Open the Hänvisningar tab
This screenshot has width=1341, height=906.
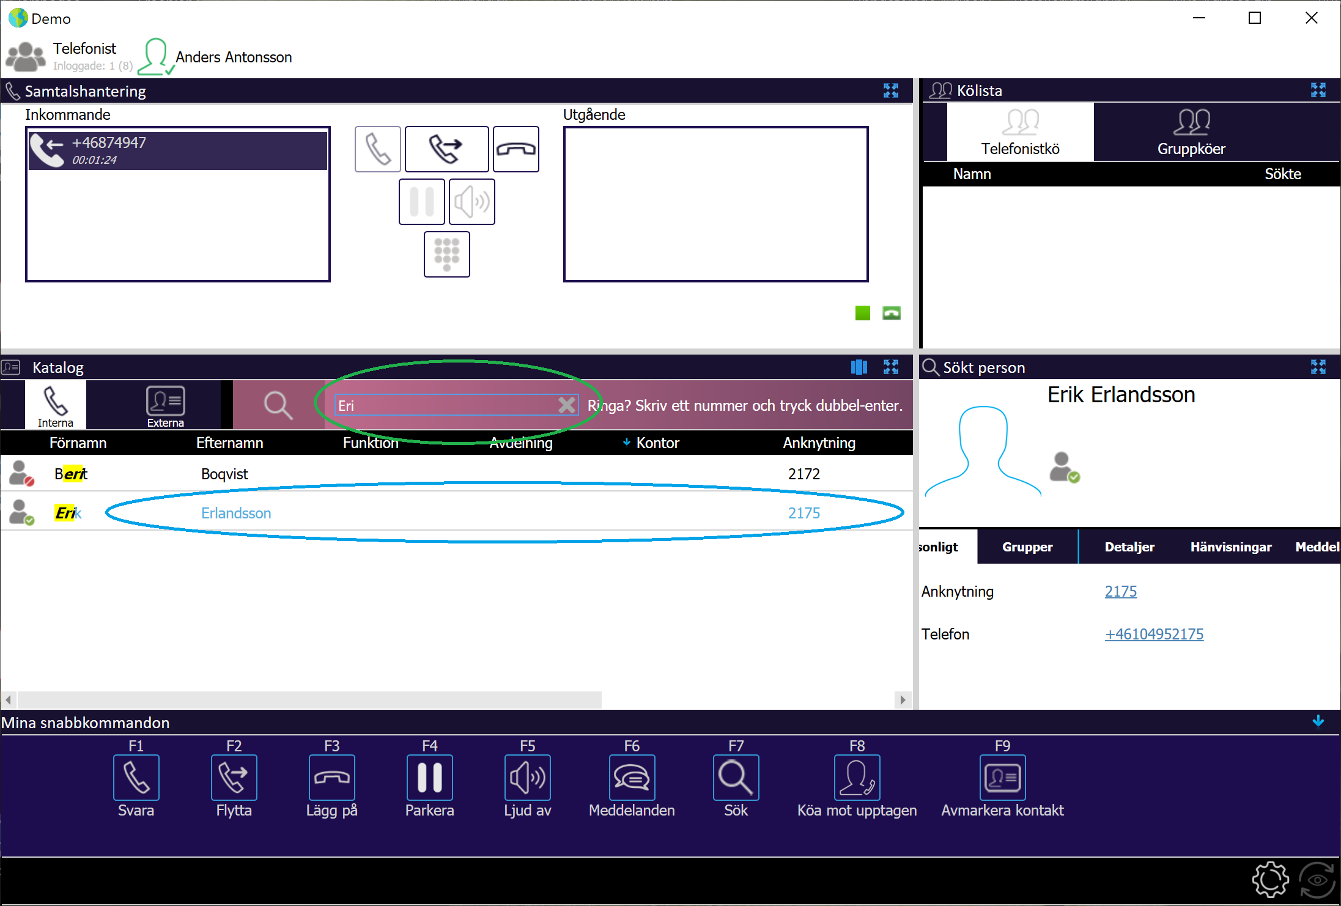(x=1231, y=547)
